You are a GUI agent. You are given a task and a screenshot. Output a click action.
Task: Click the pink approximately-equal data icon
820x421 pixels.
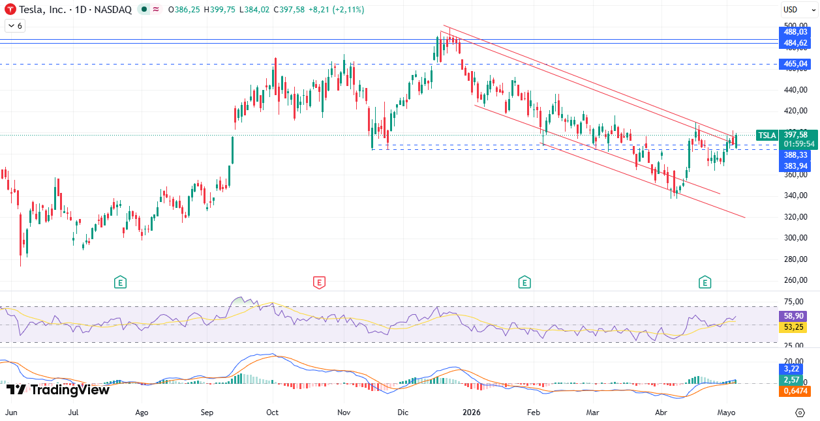pyautogui.click(x=156, y=10)
